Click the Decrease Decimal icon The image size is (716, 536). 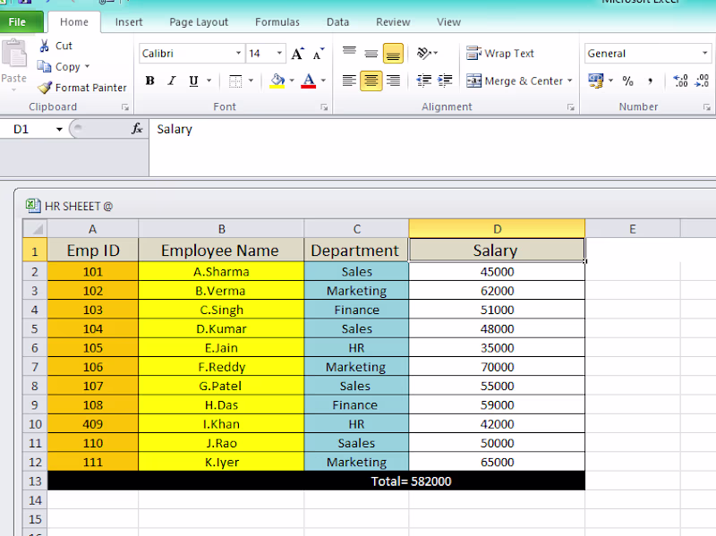pos(702,81)
